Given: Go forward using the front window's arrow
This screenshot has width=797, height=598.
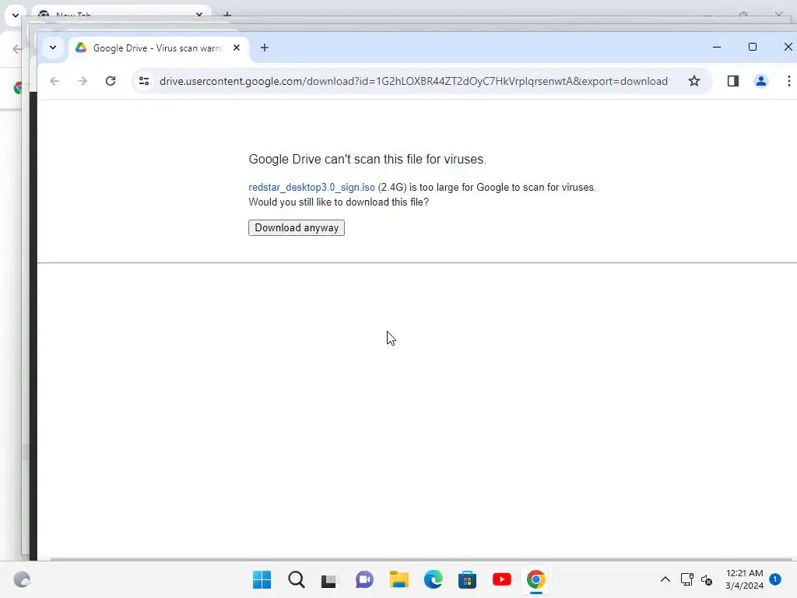Looking at the screenshot, I should [83, 81].
